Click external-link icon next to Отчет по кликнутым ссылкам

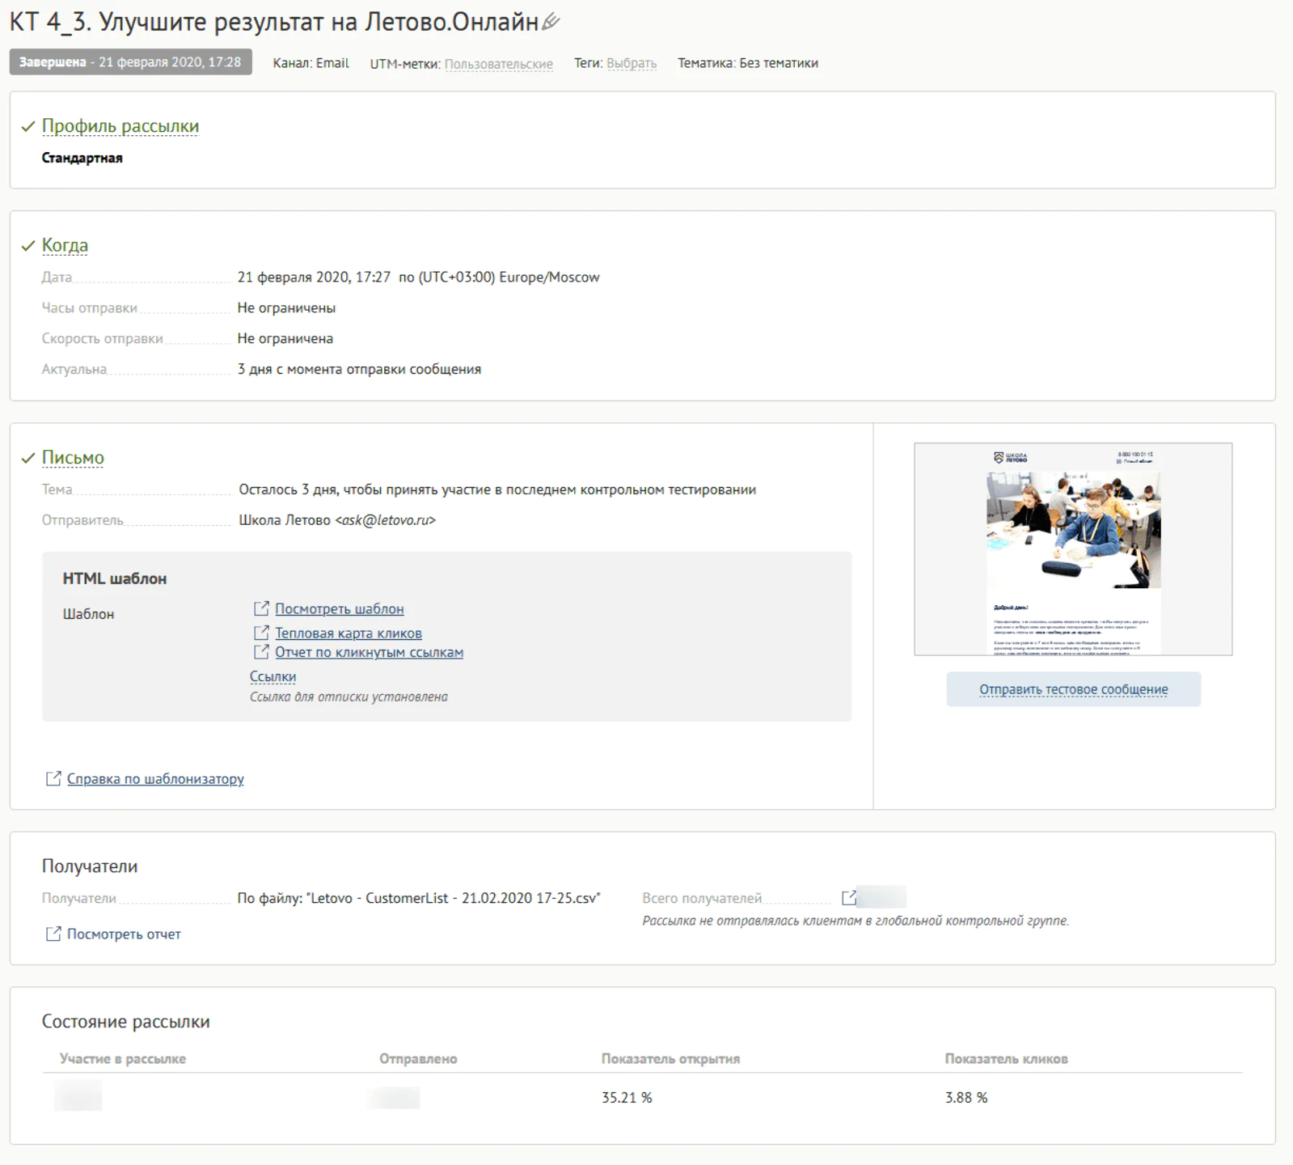coord(261,652)
